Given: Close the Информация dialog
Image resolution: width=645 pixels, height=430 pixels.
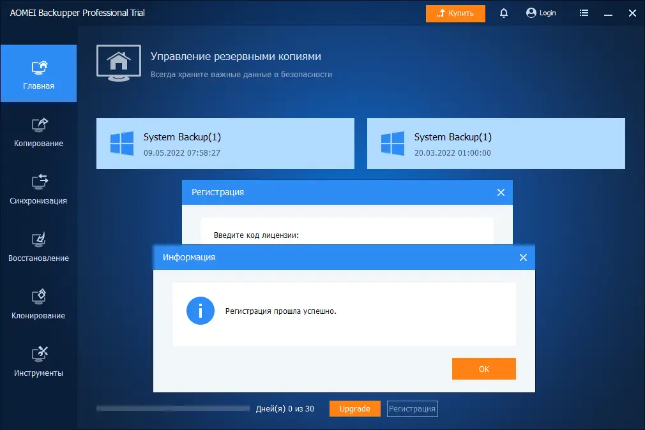Looking at the screenshot, I should click(523, 257).
